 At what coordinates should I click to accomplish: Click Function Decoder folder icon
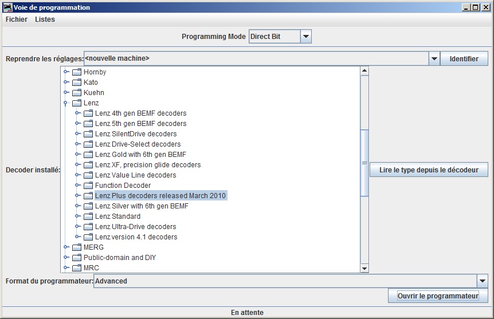[x=88, y=186]
